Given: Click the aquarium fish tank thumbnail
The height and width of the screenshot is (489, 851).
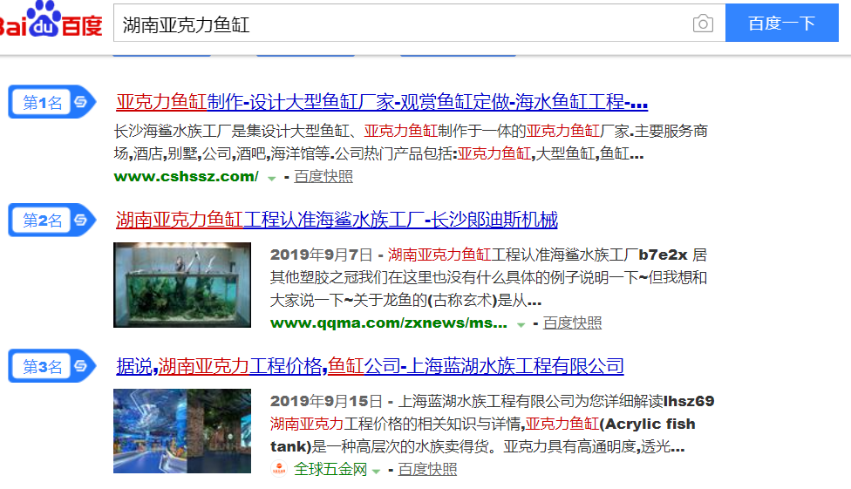Looking at the screenshot, I should click(x=182, y=285).
